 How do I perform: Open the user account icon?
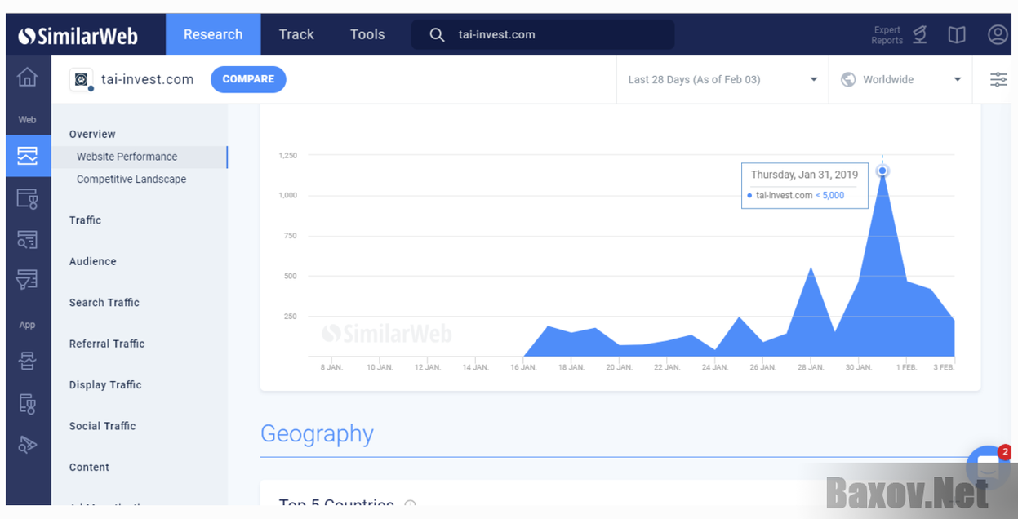(998, 34)
